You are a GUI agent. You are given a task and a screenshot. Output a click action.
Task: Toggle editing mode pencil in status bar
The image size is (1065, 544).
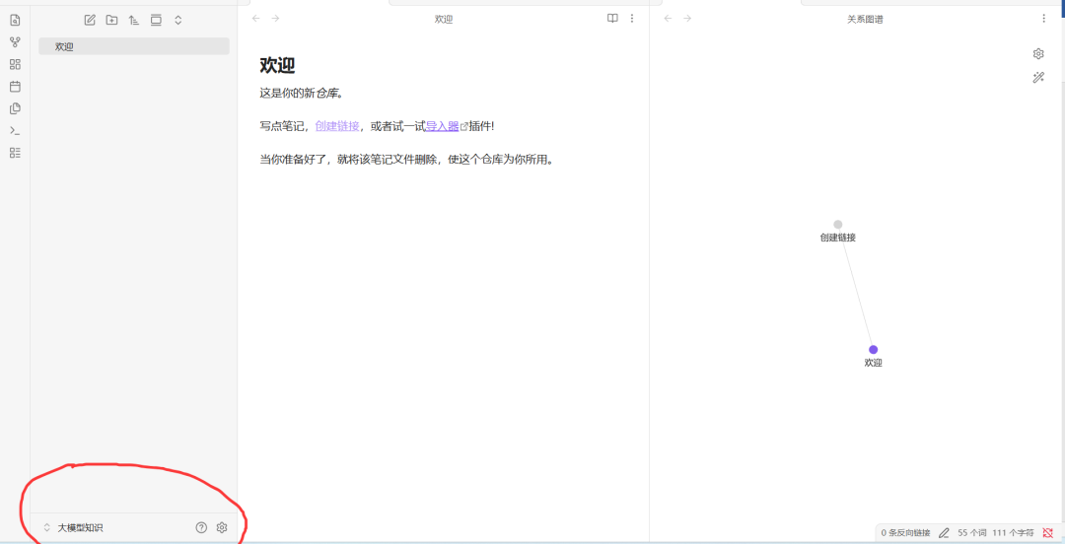click(x=944, y=532)
